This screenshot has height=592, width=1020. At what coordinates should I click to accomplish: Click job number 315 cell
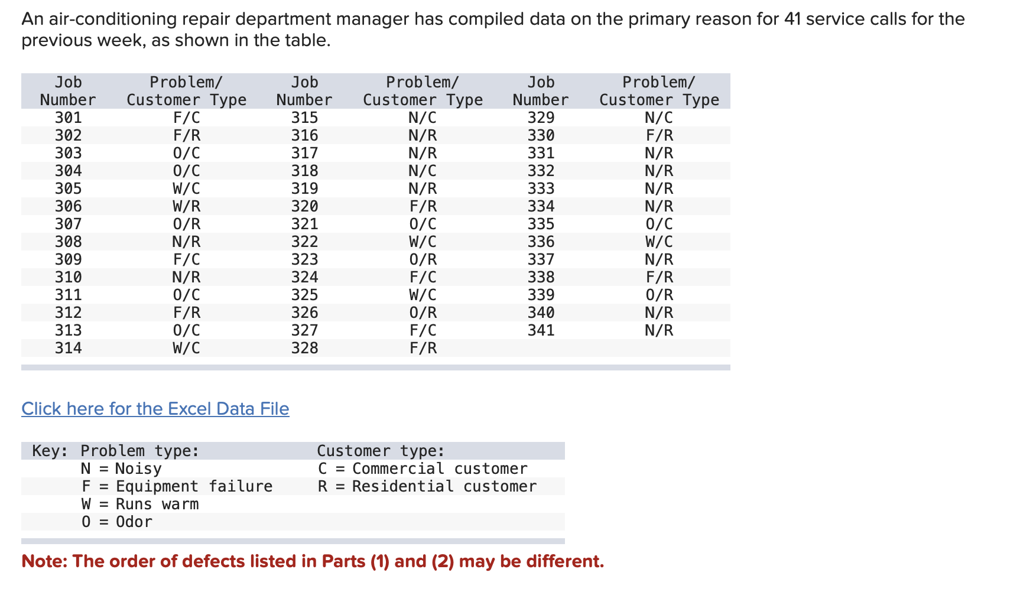(x=304, y=118)
